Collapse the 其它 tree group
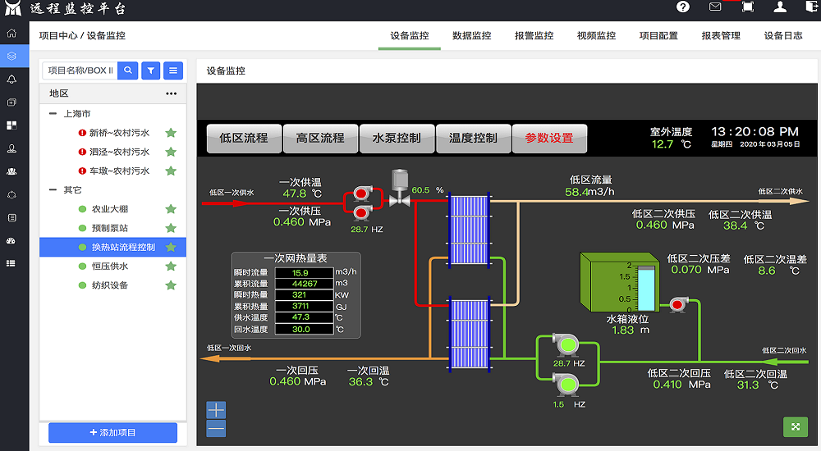This screenshot has height=451, width=821. [53, 190]
